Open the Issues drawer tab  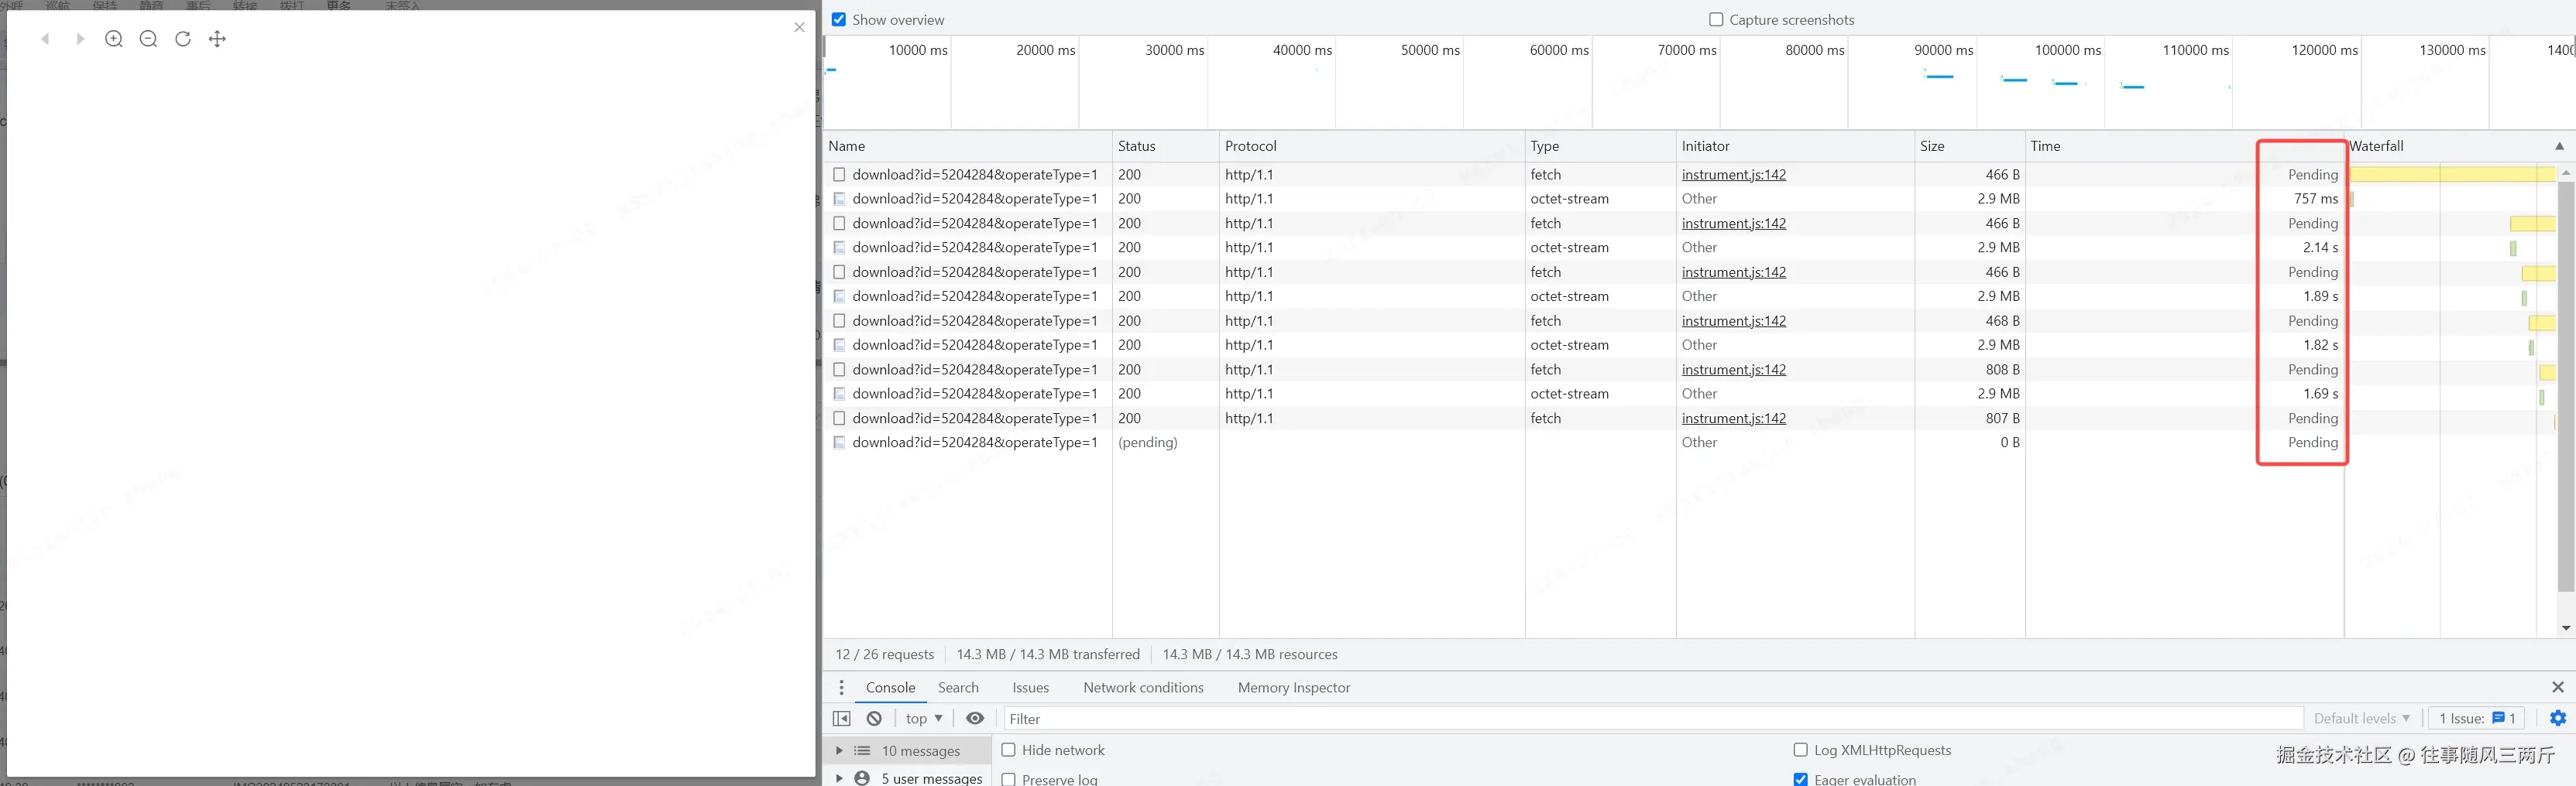coord(1030,687)
